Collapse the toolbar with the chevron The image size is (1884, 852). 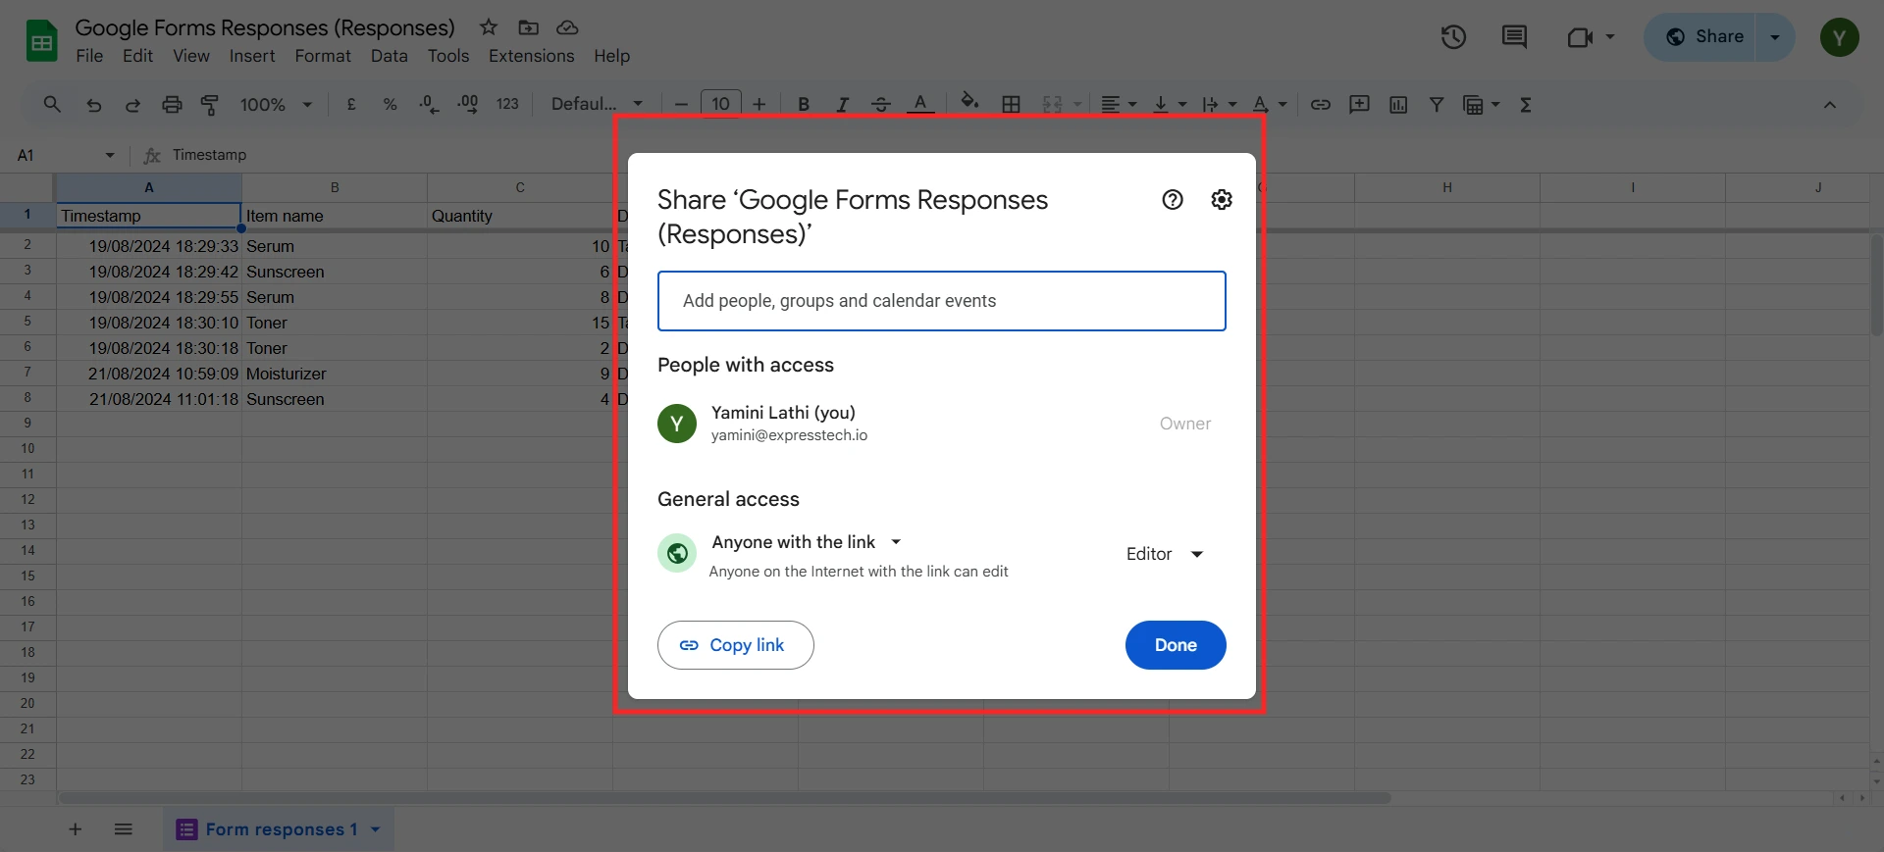pyautogui.click(x=1830, y=105)
